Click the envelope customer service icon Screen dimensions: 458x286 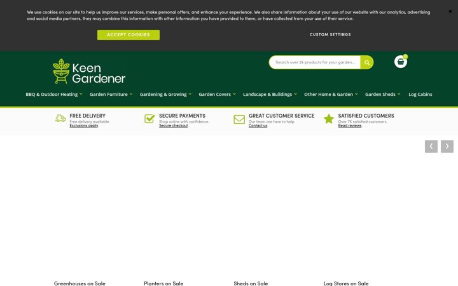pos(239,119)
